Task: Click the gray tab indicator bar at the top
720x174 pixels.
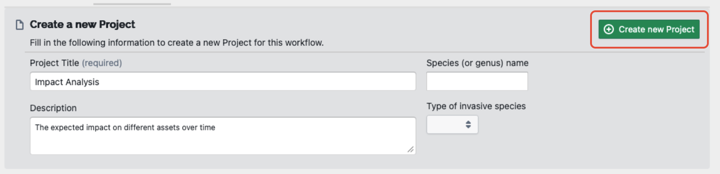Action: click(x=132, y=4)
